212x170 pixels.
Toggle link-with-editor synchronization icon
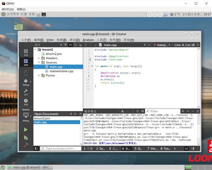pos(70,45)
